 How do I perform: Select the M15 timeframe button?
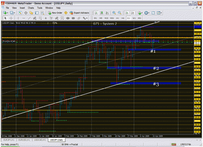106,18
